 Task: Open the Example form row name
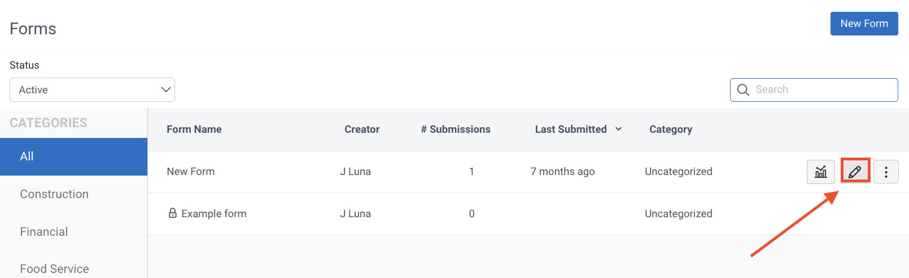pos(214,214)
